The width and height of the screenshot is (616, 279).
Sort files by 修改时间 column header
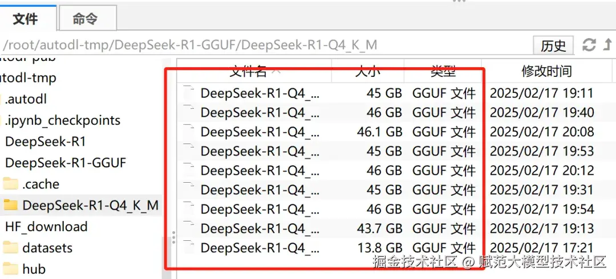click(x=546, y=71)
